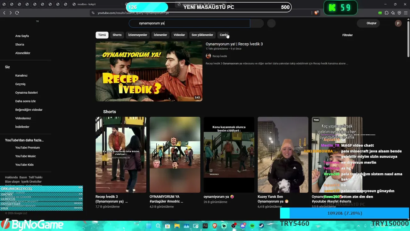The height and width of the screenshot is (231, 410).
Task: Click the Oluştur button
Action: point(369,23)
